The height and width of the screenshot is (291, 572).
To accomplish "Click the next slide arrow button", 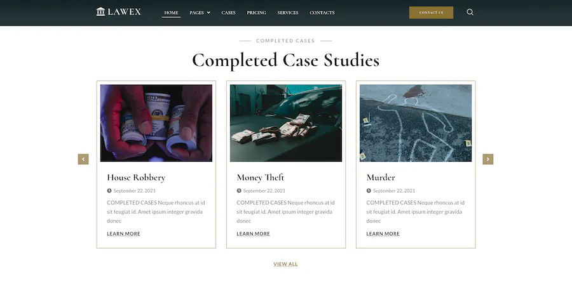I will [487, 159].
